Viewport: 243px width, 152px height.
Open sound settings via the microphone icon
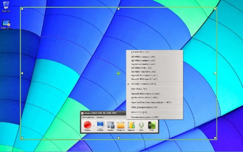[x=141, y=126]
